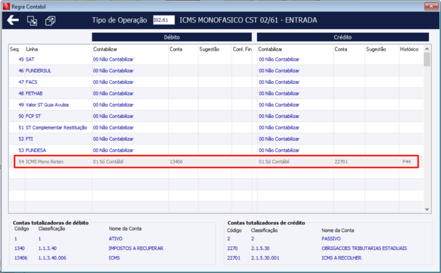Select row 51 ST Complementar Restituição
This screenshot has height=273, width=441.
[216, 127]
